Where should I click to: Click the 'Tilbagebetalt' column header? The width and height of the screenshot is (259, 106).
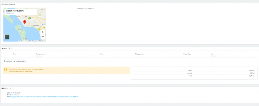[139, 54]
